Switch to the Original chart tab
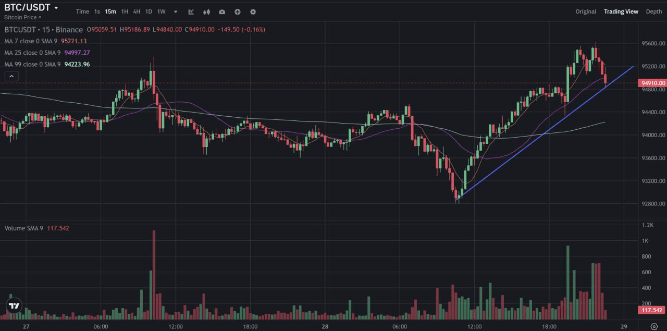Image resolution: width=667 pixels, height=331 pixels. click(x=585, y=11)
